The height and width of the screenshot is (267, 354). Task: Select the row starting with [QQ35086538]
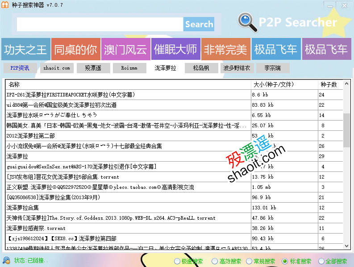(x=174, y=197)
